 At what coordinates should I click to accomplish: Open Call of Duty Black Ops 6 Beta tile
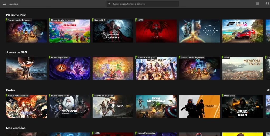243,106
